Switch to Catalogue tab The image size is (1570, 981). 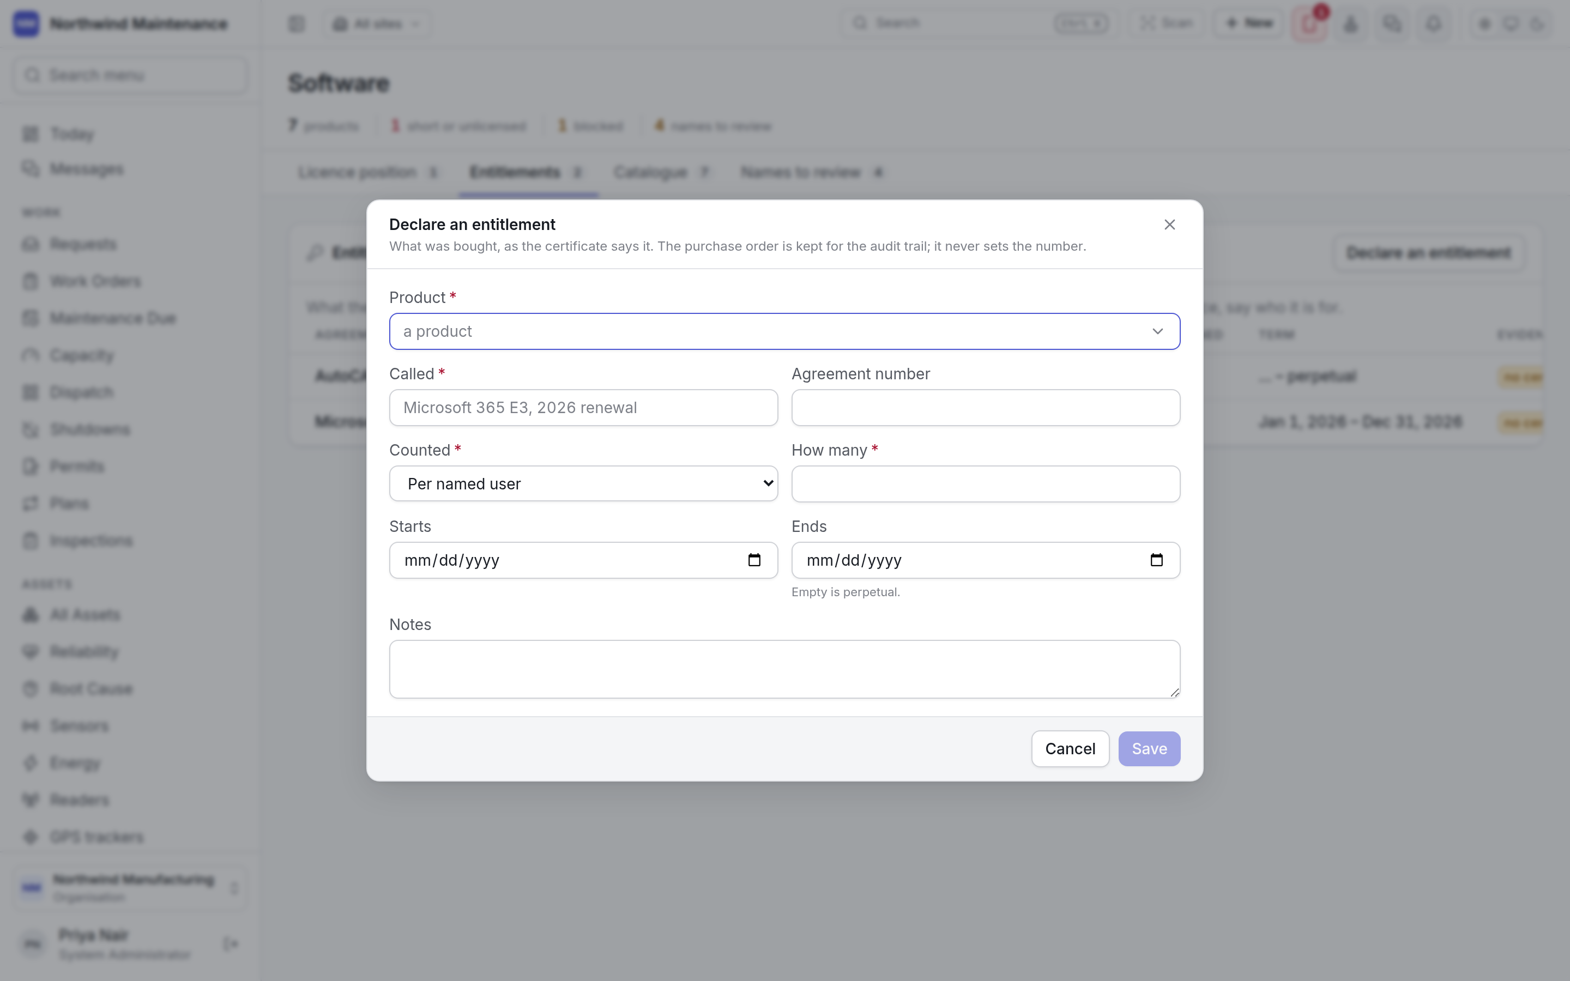662,172
